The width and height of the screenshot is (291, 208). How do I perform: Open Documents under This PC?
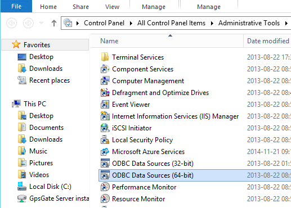(x=46, y=128)
